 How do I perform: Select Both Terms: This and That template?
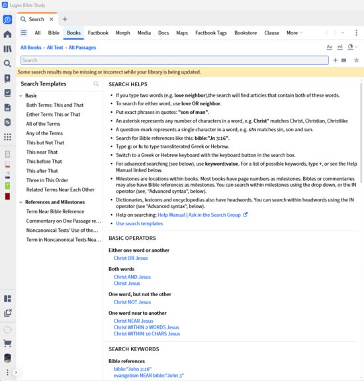pos(55,105)
